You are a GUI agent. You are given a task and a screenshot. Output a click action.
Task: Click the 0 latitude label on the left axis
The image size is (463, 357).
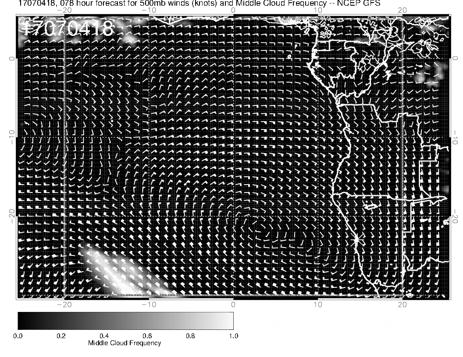tap(12, 58)
